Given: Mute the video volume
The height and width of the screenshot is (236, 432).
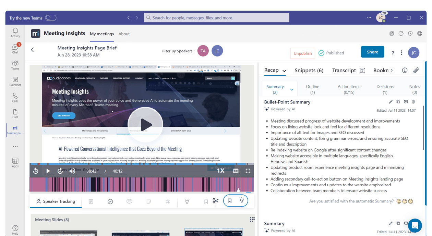Looking at the screenshot, I should [x=72, y=171].
